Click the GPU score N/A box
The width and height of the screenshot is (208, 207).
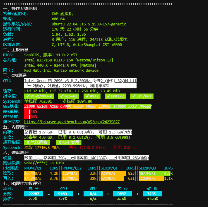click(93, 194)
